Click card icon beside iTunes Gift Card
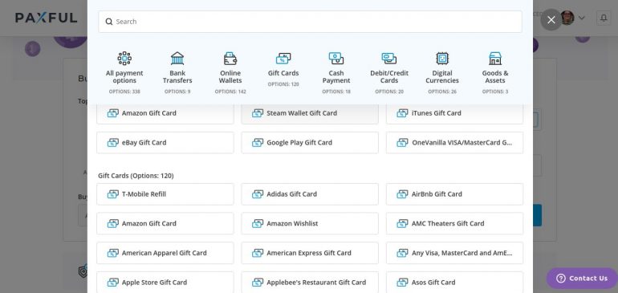The image size is (618, 293). [402, 113]
